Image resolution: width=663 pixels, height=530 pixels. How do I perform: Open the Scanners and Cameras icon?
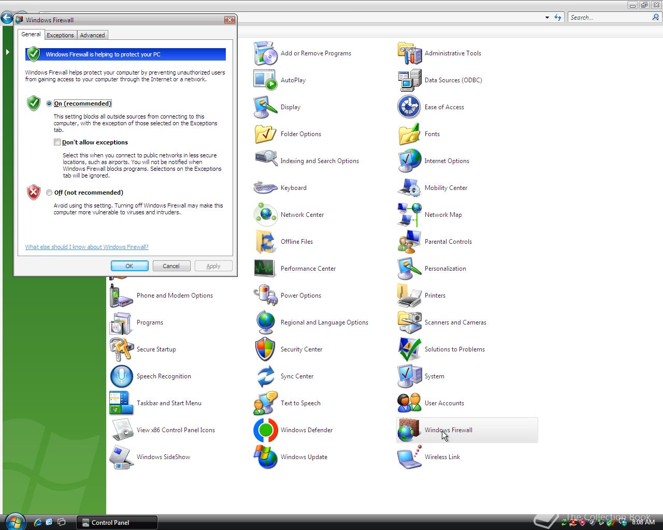tap(409, 322)
